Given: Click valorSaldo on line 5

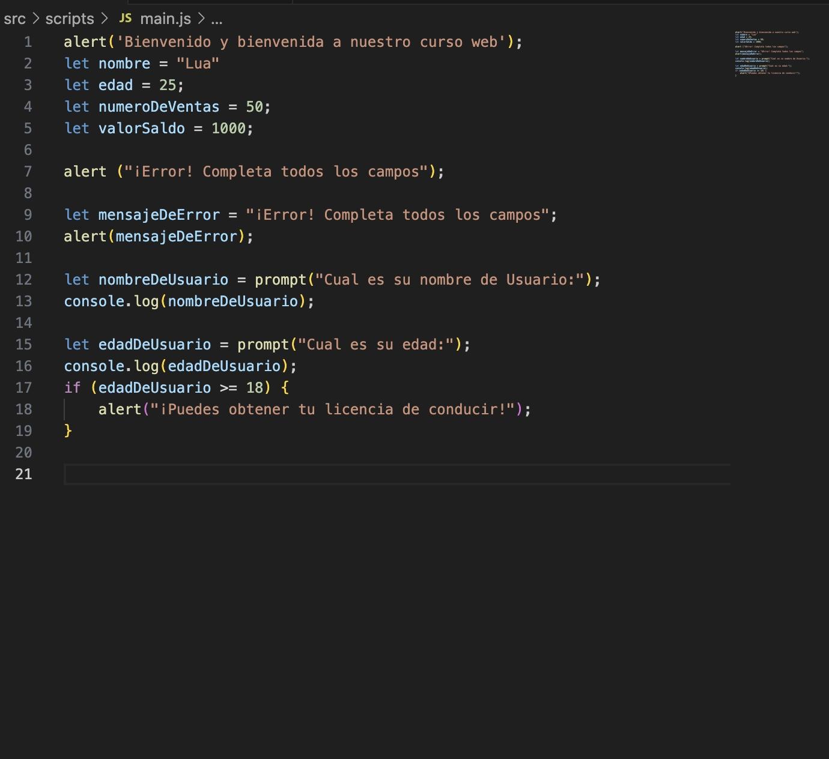Looking at the screenshot, I should [142, 129].
